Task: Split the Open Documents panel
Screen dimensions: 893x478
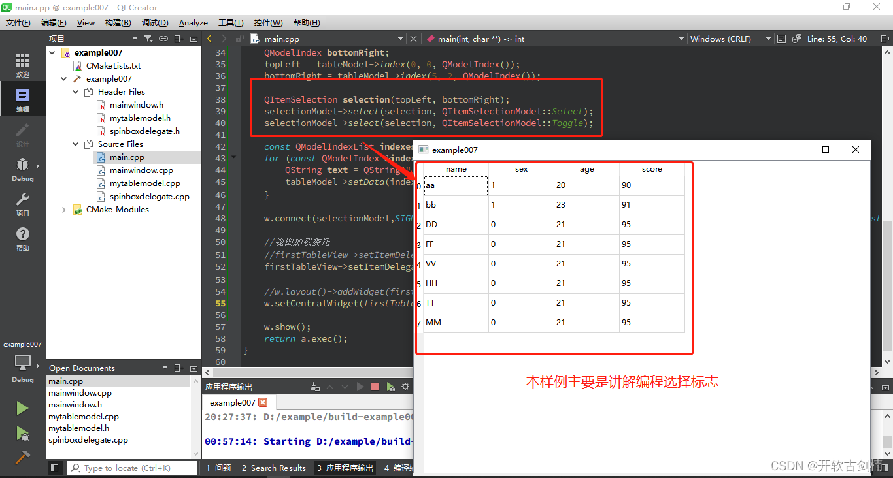Action: (178, 368)
